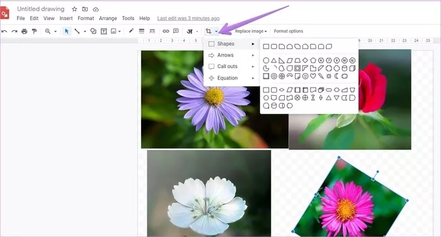Open the image source dropdown arrow
The image size is (441, 237).
point(120,32)
